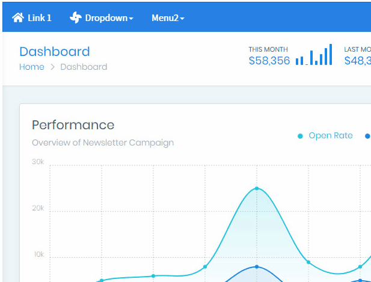Click the teal chart peak data point

point(257,189)
